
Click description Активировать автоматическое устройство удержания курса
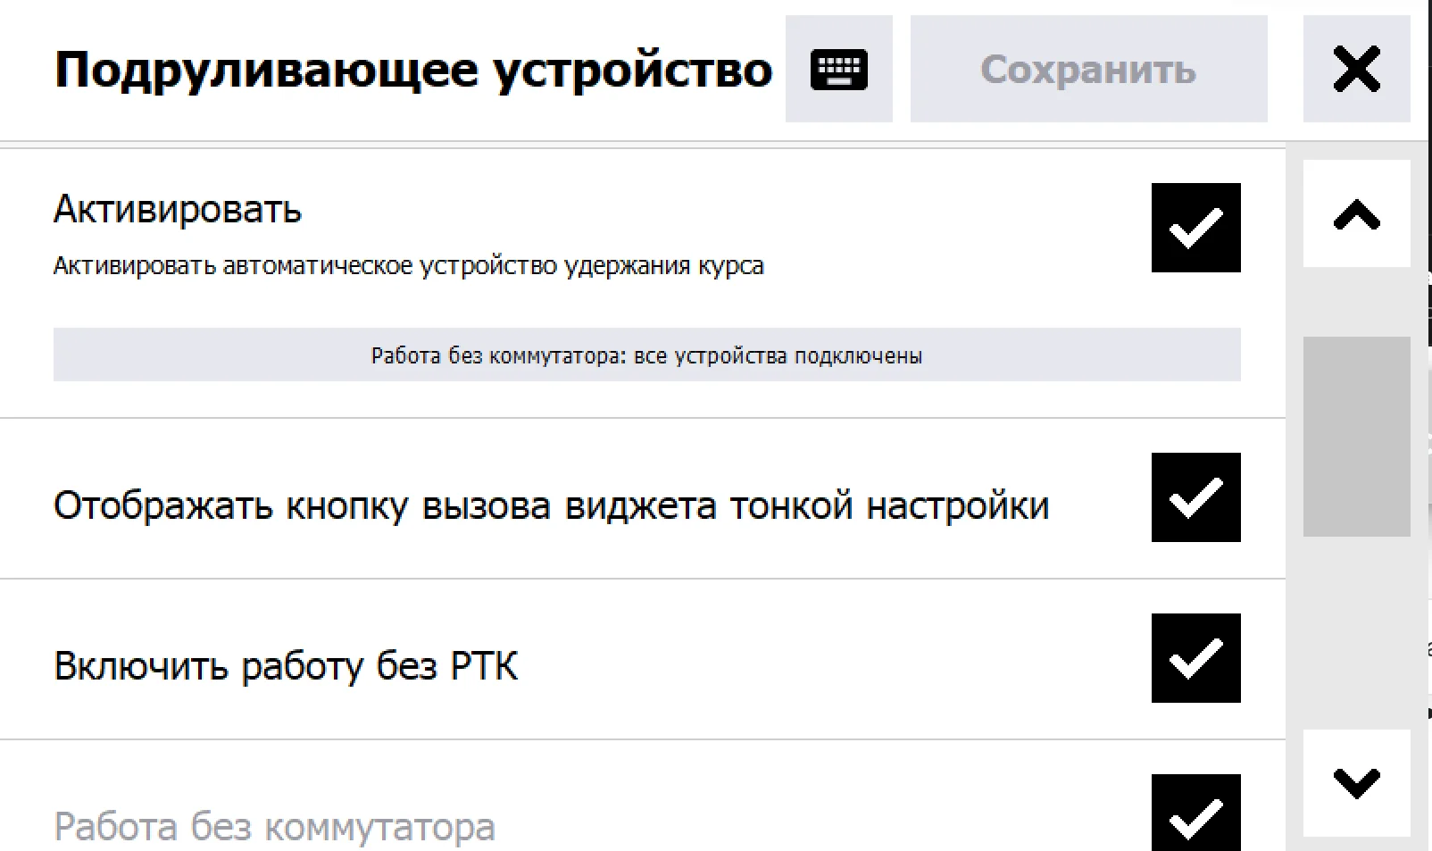[409, 266]
